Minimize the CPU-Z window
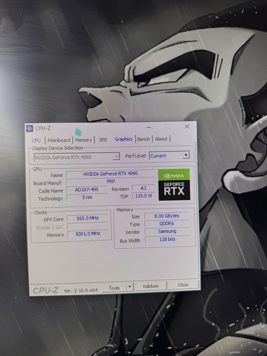Screen dimensions: 267x356 pyautogui.click(x=149, y=127)
